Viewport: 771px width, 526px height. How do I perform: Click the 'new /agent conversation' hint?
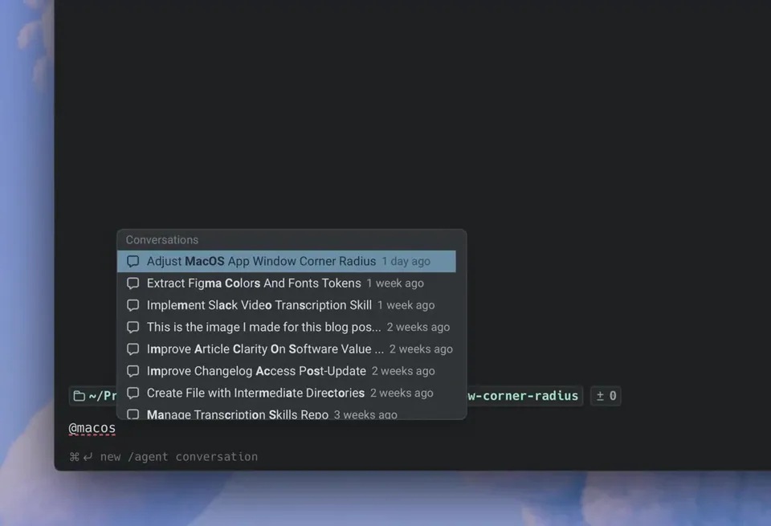point(179,457)
